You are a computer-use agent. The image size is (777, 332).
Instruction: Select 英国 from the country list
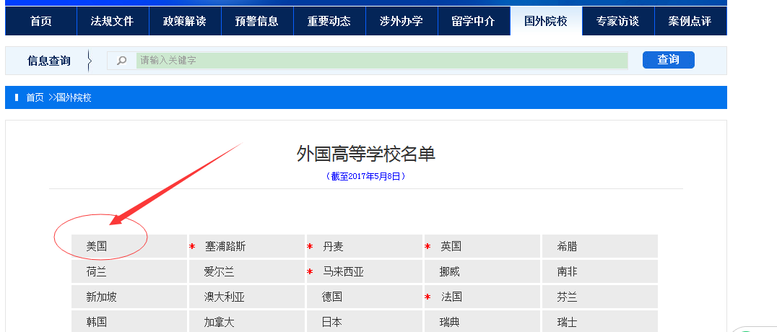(451, 246)
